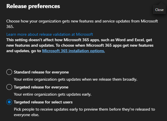Click the "365." text ending the intro
The image size is (167, 121).
coord(10,27)
